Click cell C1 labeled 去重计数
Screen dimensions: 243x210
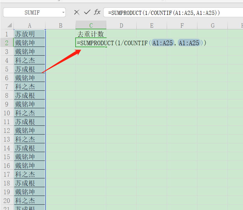(91, 34)
